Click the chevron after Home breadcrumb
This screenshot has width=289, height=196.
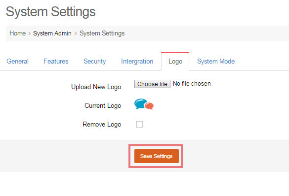pyautogui.click(x=29, y=33)
